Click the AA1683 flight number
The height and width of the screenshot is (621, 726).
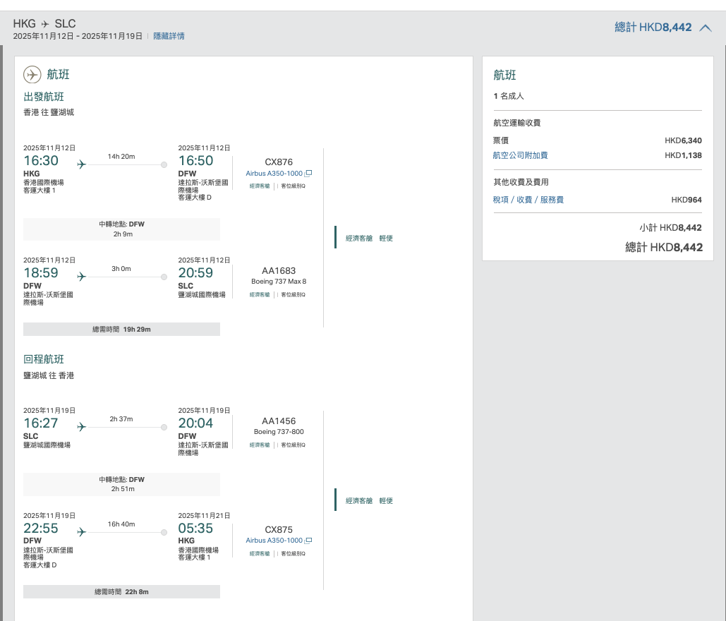click(279, 271)
